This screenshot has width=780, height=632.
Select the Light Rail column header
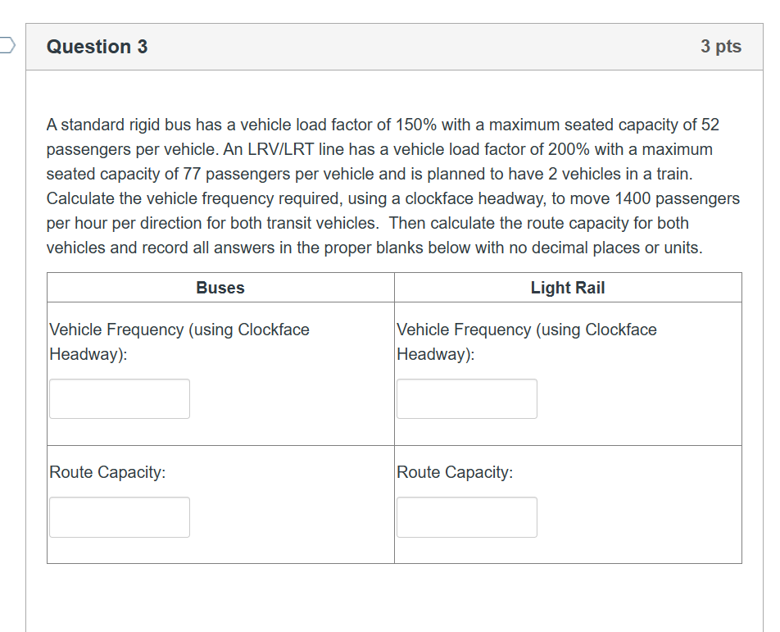[567, 288]
